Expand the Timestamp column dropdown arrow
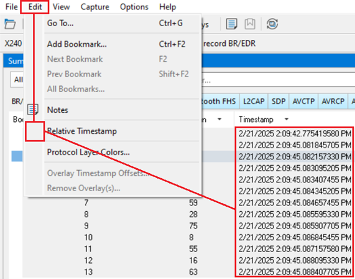The height and width of the screenshot is (279, 355). (287, 120)
